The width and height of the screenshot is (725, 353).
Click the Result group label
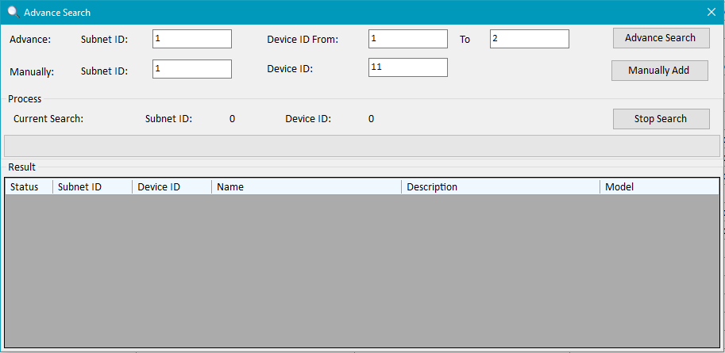coord(21,167)
